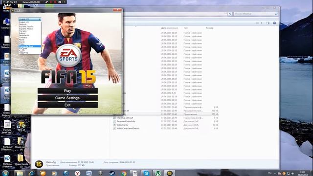Viewport: 313px width, 176px height.
Task: Click the volume speaker icon in system tray
Action: [293, 174]
